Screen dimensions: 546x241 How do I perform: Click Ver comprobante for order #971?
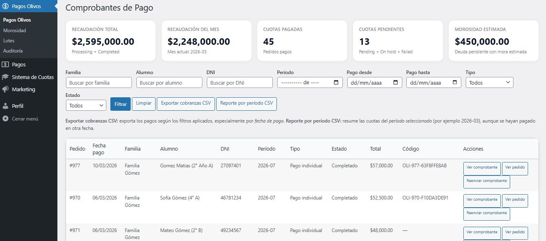[x=482, y=233]
